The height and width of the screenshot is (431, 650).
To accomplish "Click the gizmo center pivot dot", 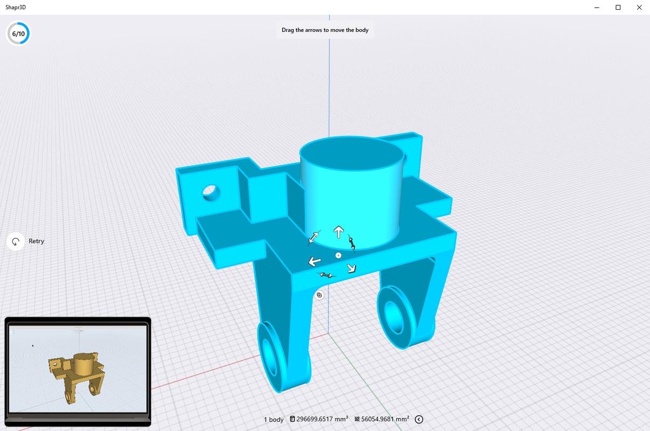I will tap(338, 255).
